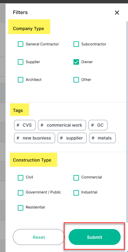Select the Other company type checkbox
The image size is (128, 252).
point(76,79)
